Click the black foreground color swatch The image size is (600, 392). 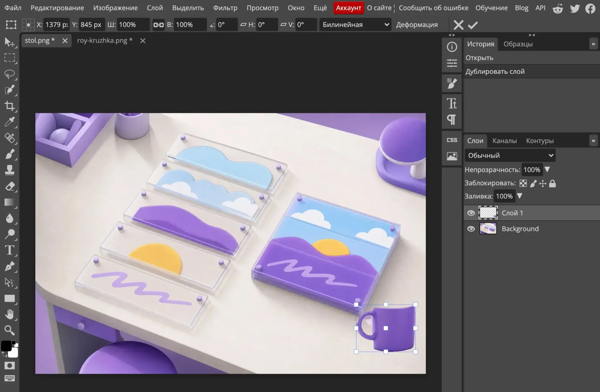click(6, 346)
